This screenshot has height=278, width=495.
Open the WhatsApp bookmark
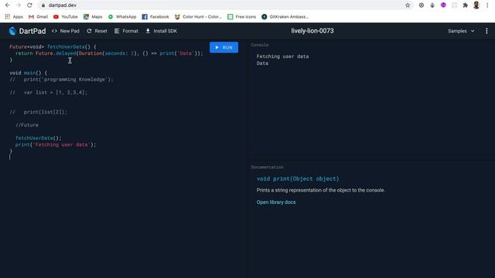point(122,17)
